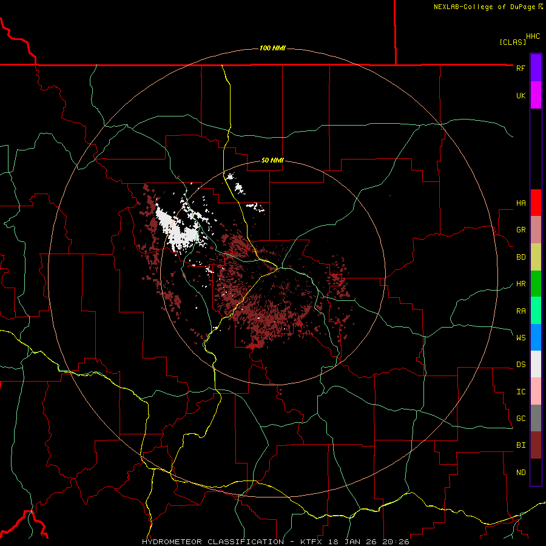Click the 'ND' legend label
Screen dimensions: 546x546
point(521,473)
